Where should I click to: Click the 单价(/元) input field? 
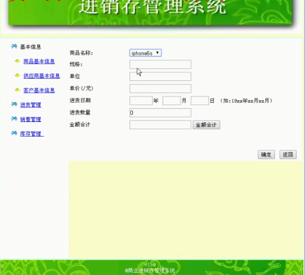pyautogui.click(x=160, y=88)
